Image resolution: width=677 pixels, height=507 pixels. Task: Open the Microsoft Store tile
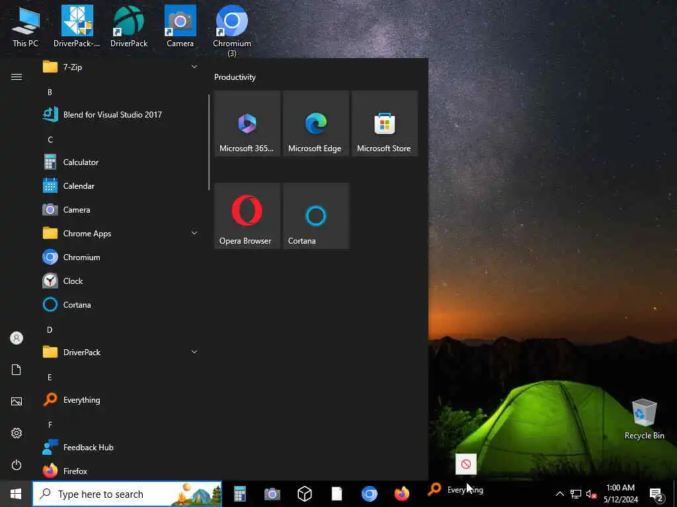(x=385, y=123)
